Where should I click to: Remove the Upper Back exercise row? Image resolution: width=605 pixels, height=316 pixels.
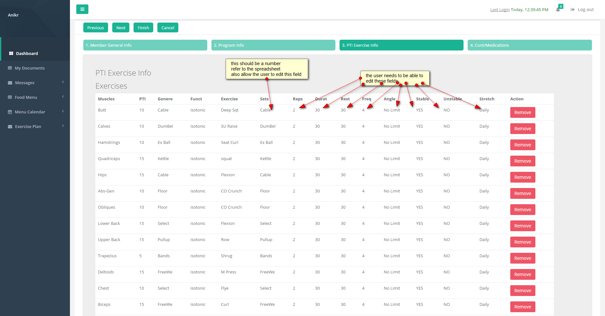523,242
